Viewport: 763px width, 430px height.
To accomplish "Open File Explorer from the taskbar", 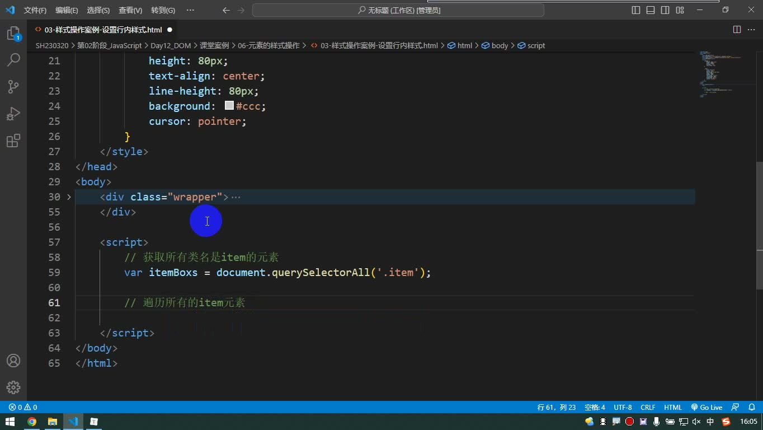I will [53, 422].
